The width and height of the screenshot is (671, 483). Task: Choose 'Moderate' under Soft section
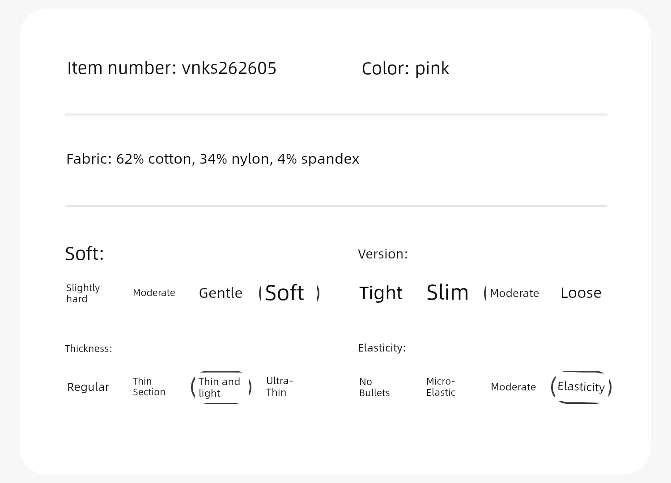pos(154,293)
